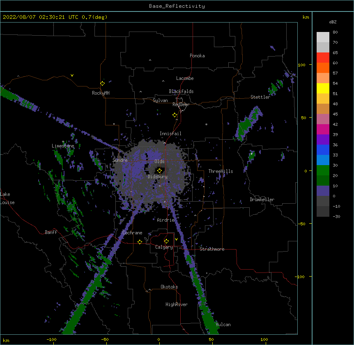Click the yellow diamond marker above Calgary label

(x=166, y=241)
